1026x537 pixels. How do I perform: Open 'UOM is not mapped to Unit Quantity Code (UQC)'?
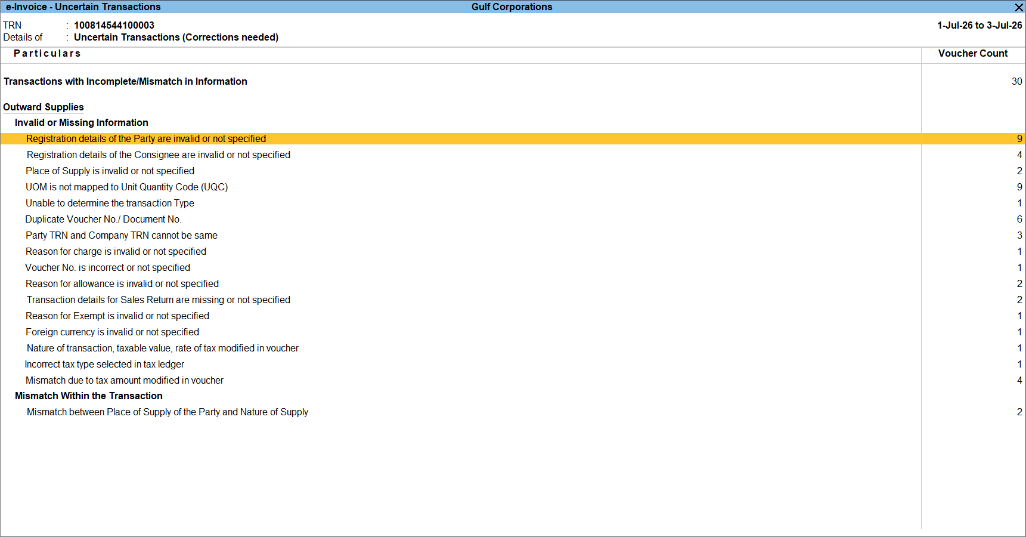pyautogui.click(x=513, y=187)
